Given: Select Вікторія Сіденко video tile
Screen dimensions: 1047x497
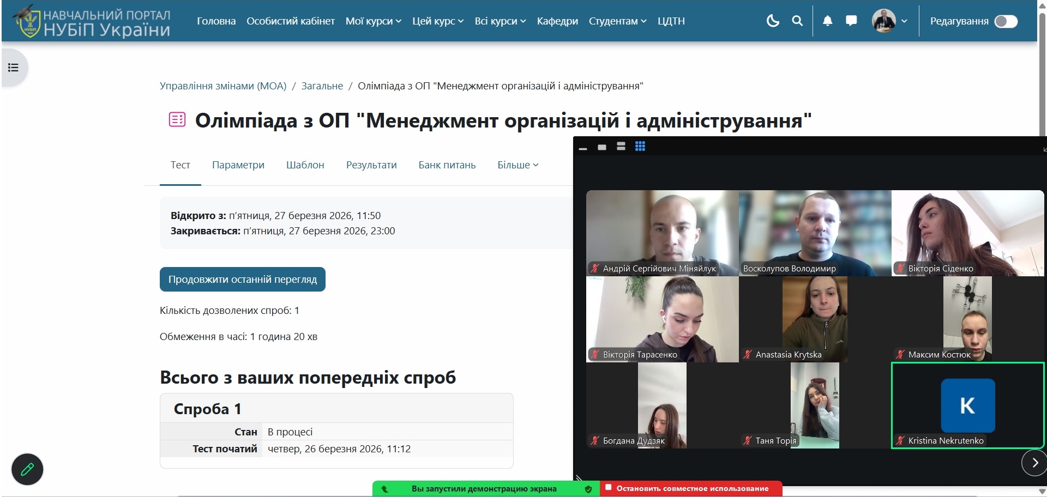Looking at the screenshot, I should (968, 233).
